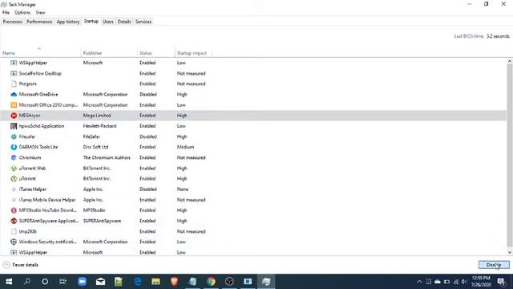Click the scrollbar down arrow

pos(510,252)
